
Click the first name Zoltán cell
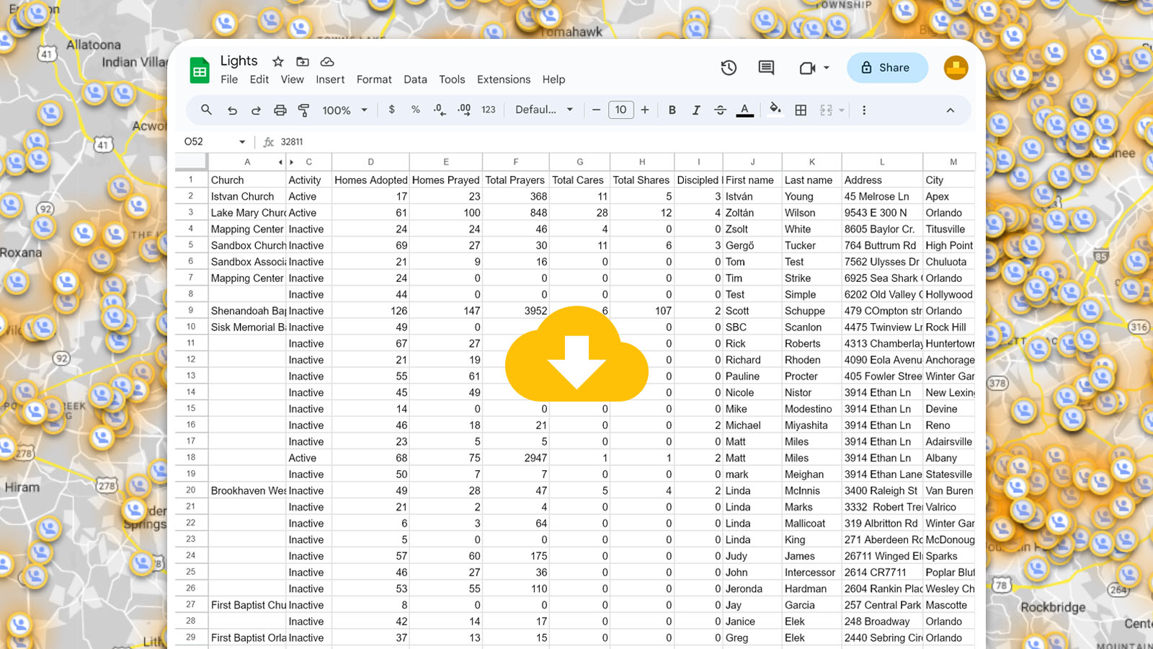[x=752, y=213]
